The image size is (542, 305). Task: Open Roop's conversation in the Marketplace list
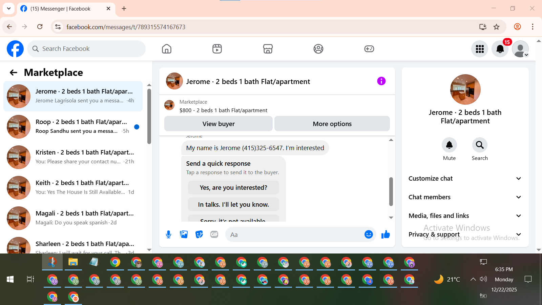coord(73,127)
